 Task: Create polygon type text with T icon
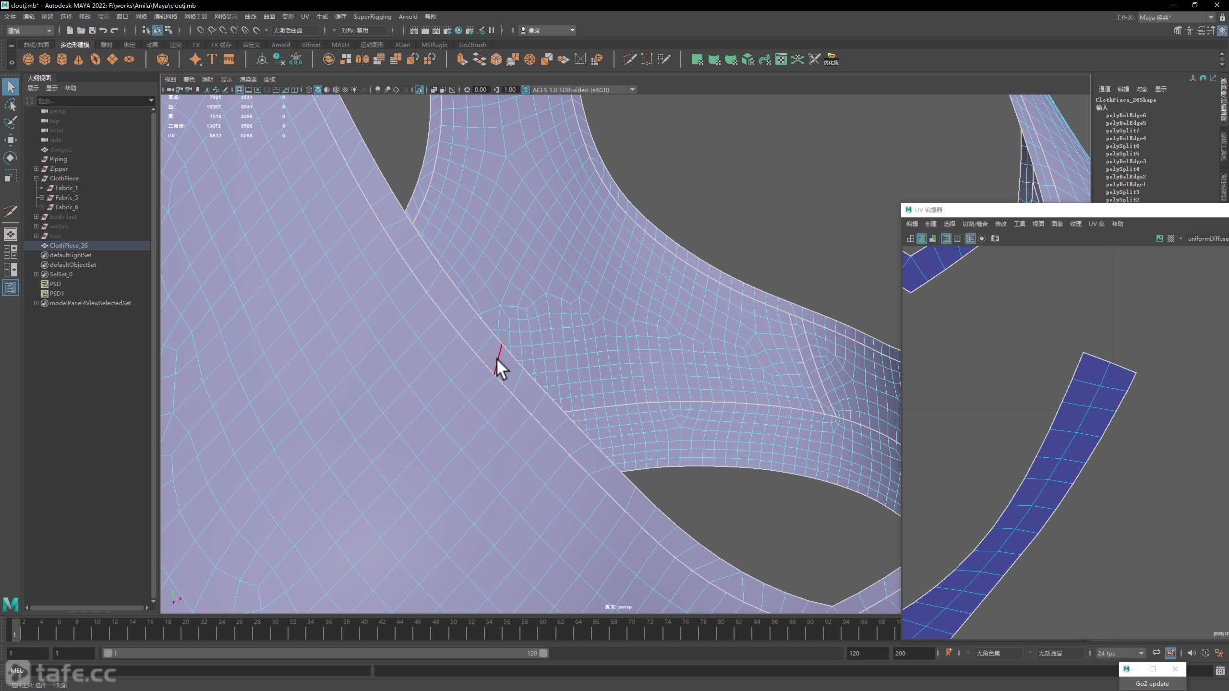coord(212,59)
